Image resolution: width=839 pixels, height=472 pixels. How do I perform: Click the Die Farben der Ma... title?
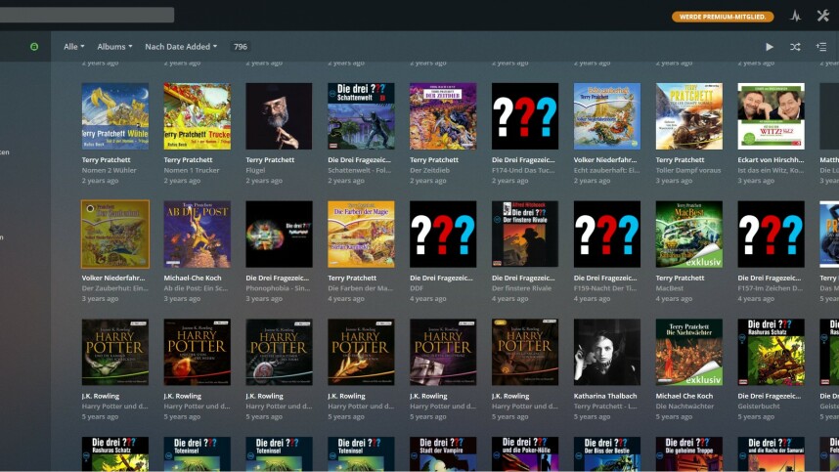click(x=360, y=288)
